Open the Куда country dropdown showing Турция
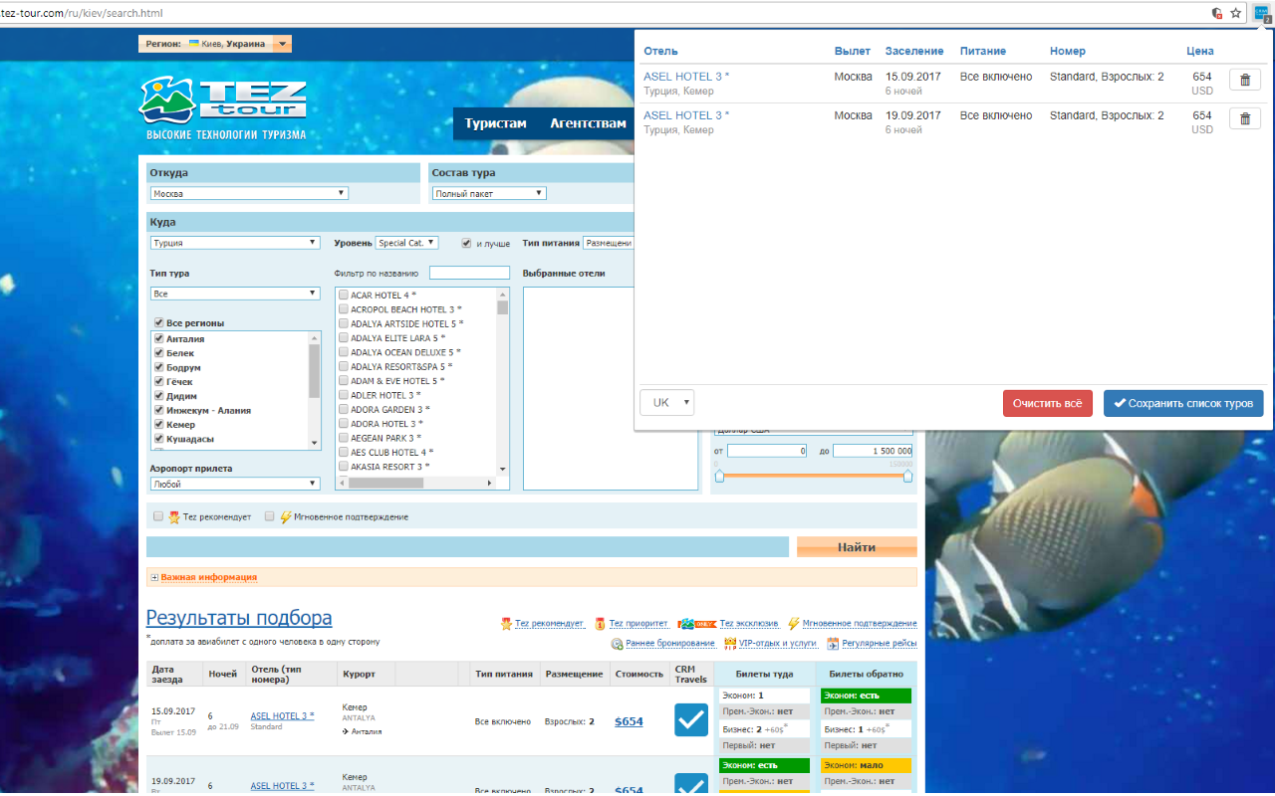 pos(235,243)
